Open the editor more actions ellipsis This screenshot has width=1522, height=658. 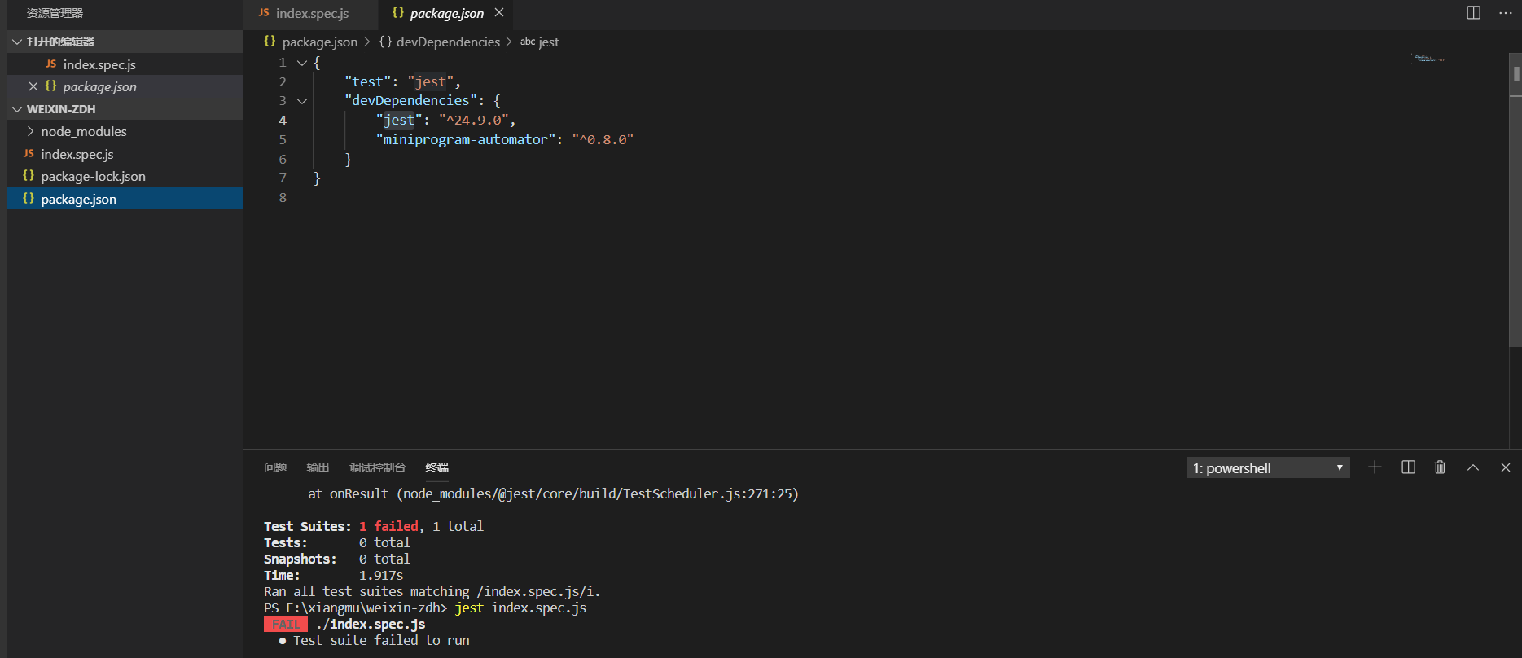[1505, 13]
